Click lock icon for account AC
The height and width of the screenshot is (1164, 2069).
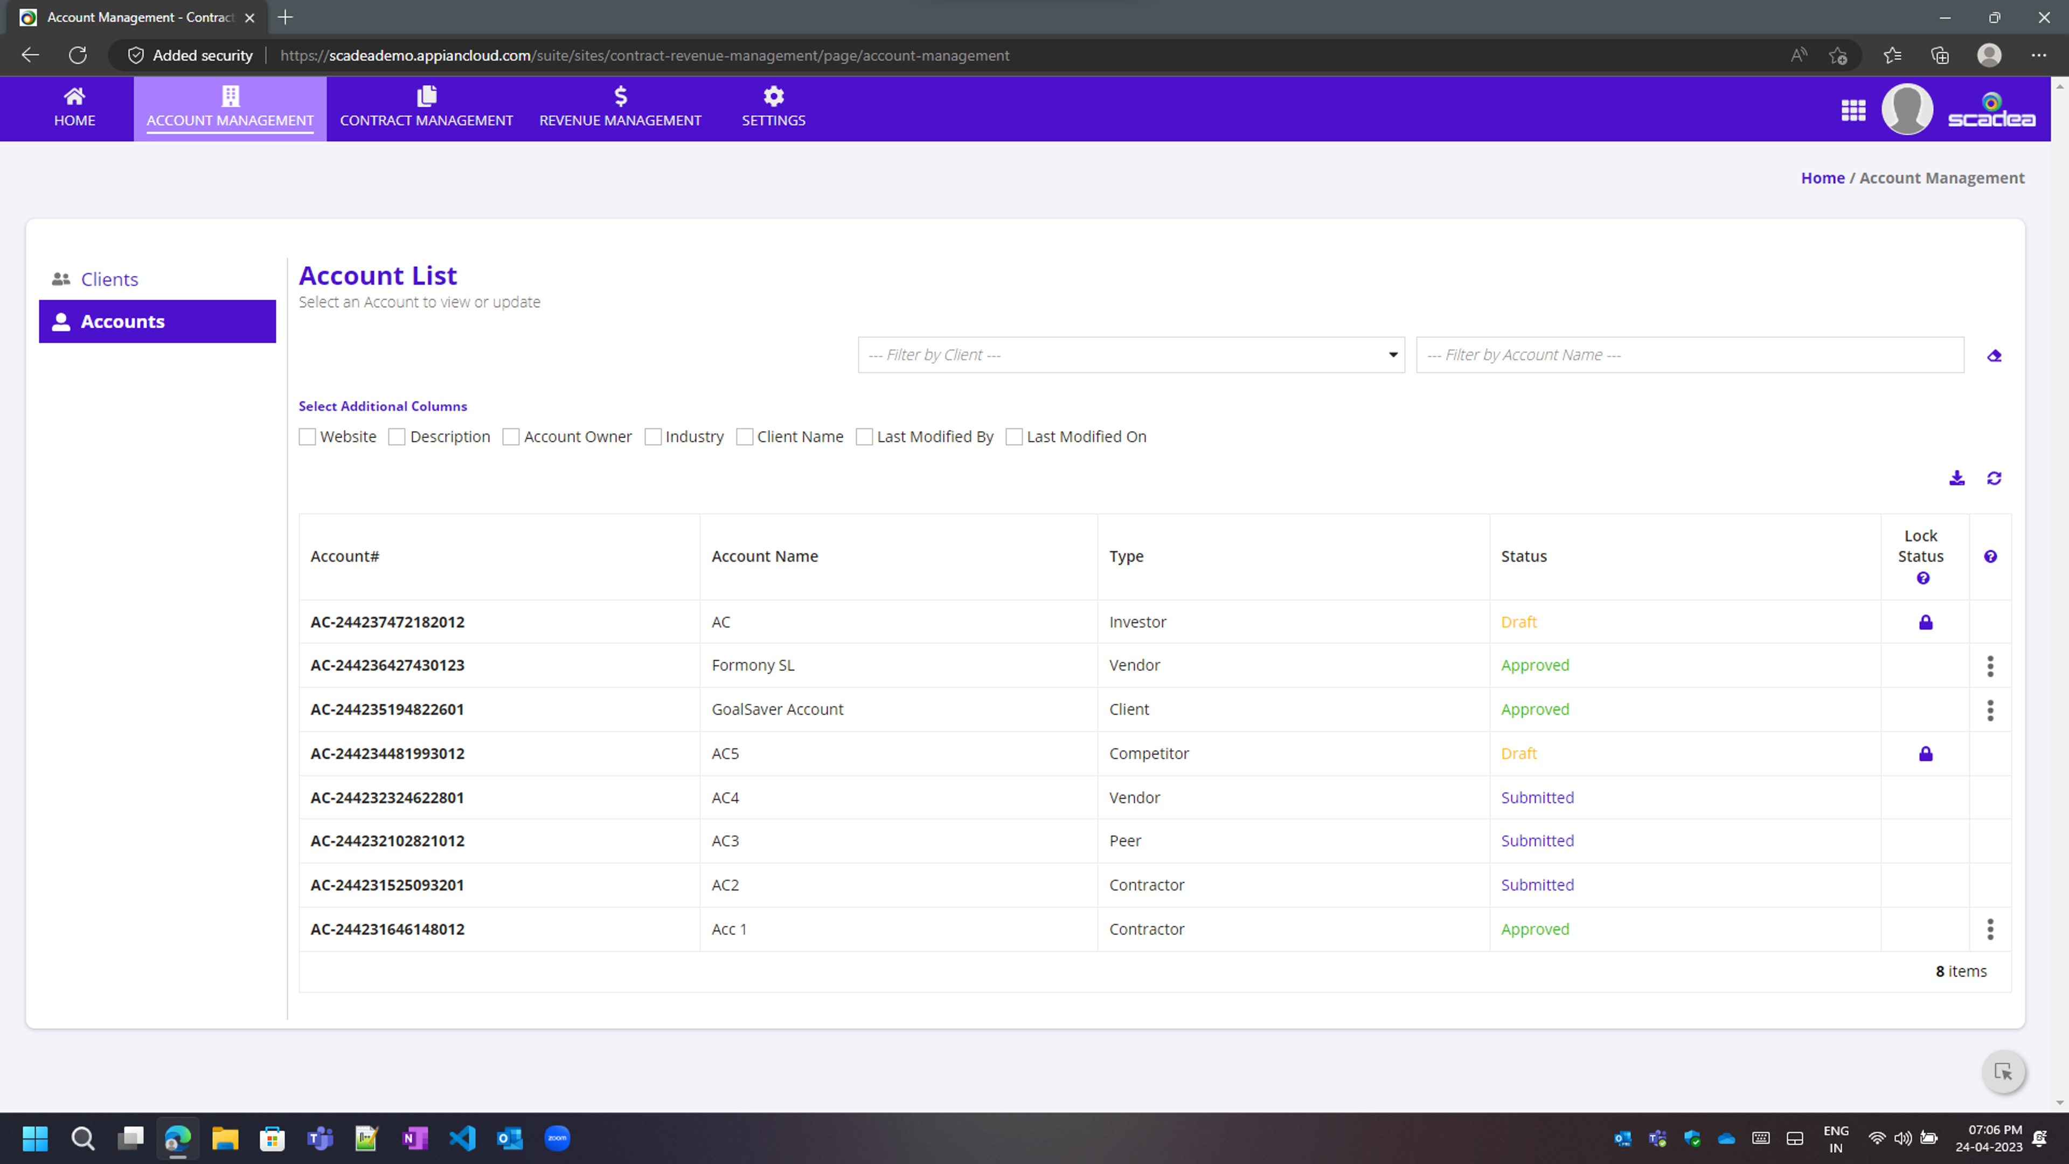click(x=1925, y=622)
